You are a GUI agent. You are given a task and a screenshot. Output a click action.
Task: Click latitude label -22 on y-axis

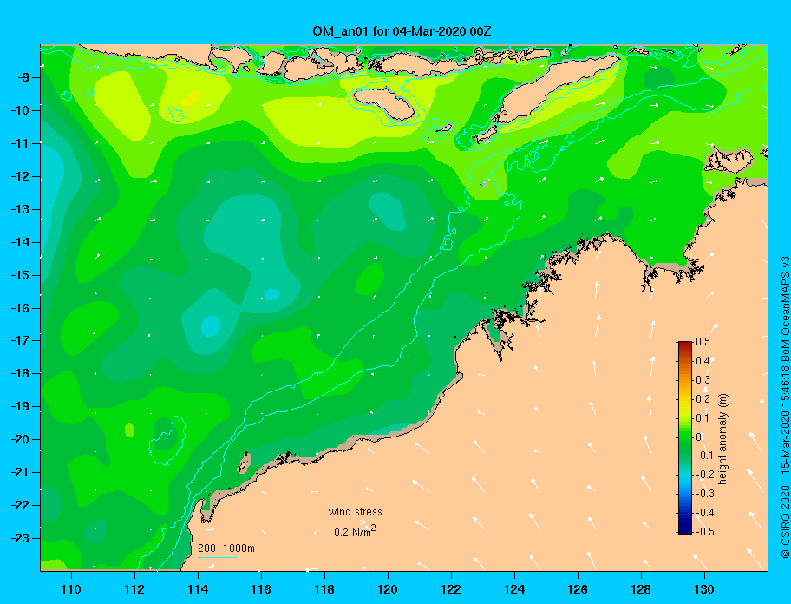tap(20, 505)
